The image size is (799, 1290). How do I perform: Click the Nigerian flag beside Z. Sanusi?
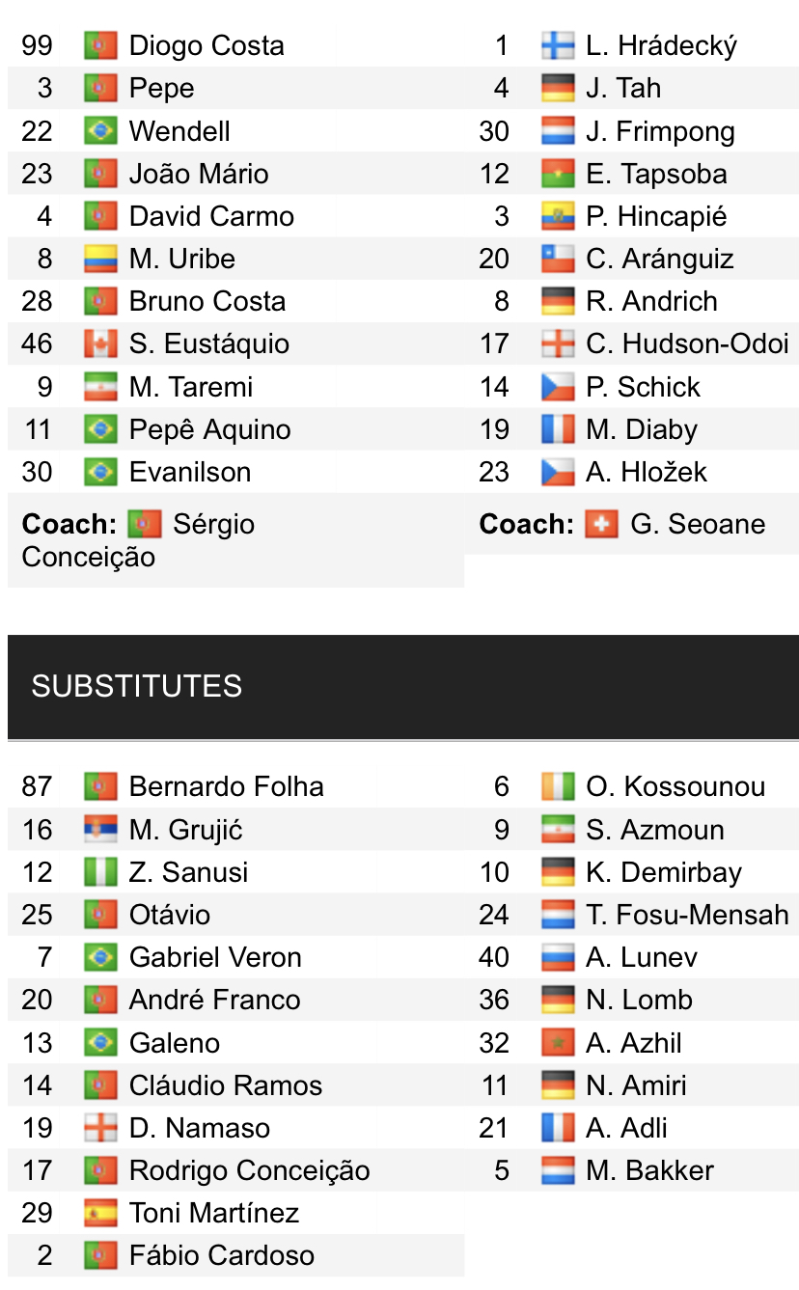[x=100, y=872]
